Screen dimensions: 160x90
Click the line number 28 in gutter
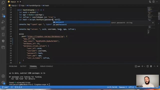coord(11,36)
